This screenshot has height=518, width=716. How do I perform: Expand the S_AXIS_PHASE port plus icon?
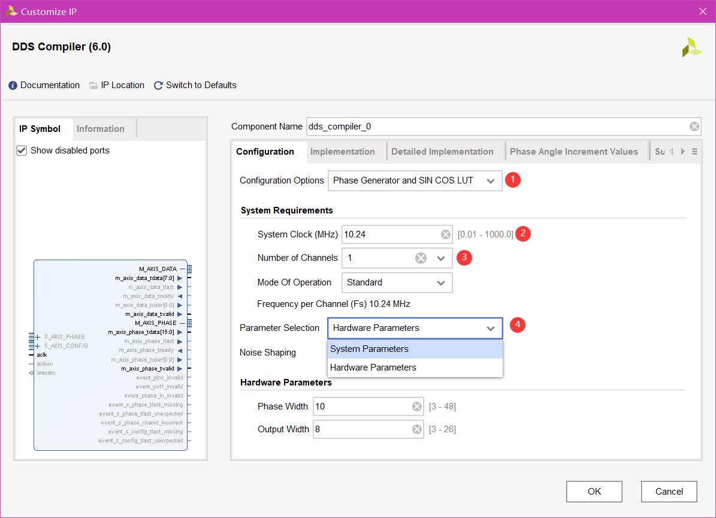[x=37, y=337]
